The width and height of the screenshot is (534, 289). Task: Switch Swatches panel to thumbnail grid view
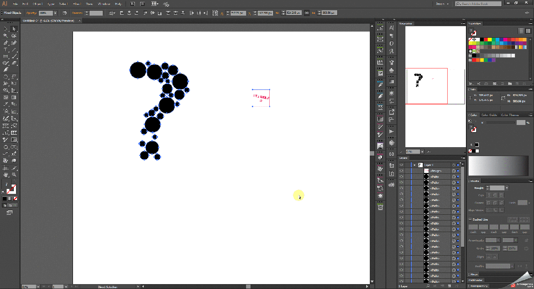click(x=528, y=31)
